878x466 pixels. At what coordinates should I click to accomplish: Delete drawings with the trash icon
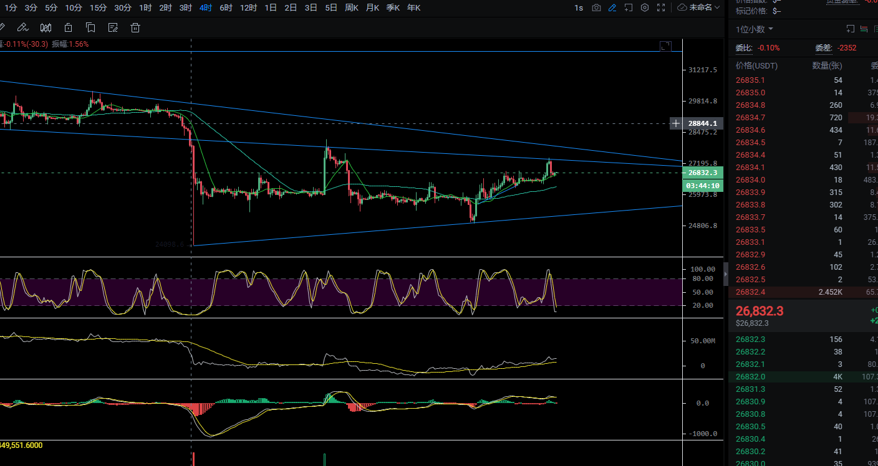[135, 27]
